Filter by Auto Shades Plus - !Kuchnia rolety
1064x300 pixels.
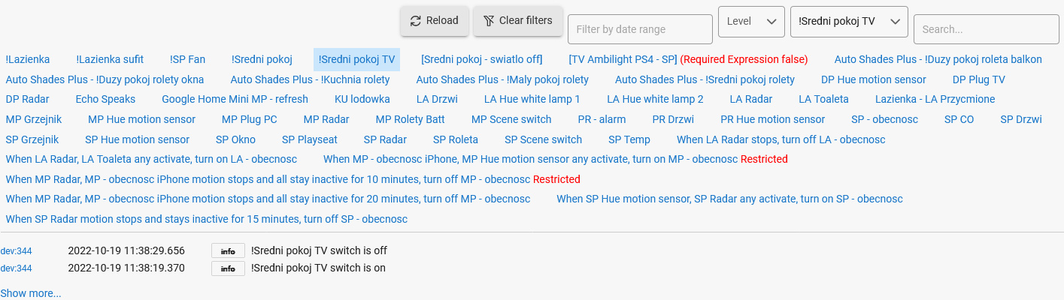point(310,79)
